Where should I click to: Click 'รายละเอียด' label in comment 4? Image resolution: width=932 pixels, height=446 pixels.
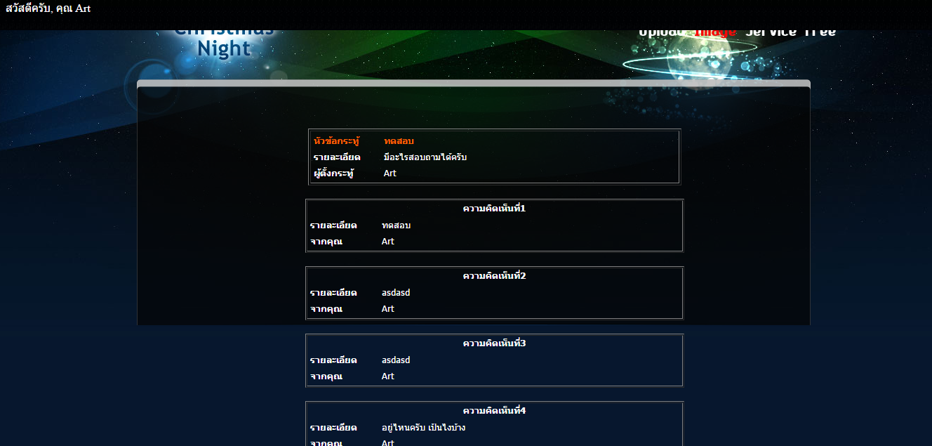point(333,428)
